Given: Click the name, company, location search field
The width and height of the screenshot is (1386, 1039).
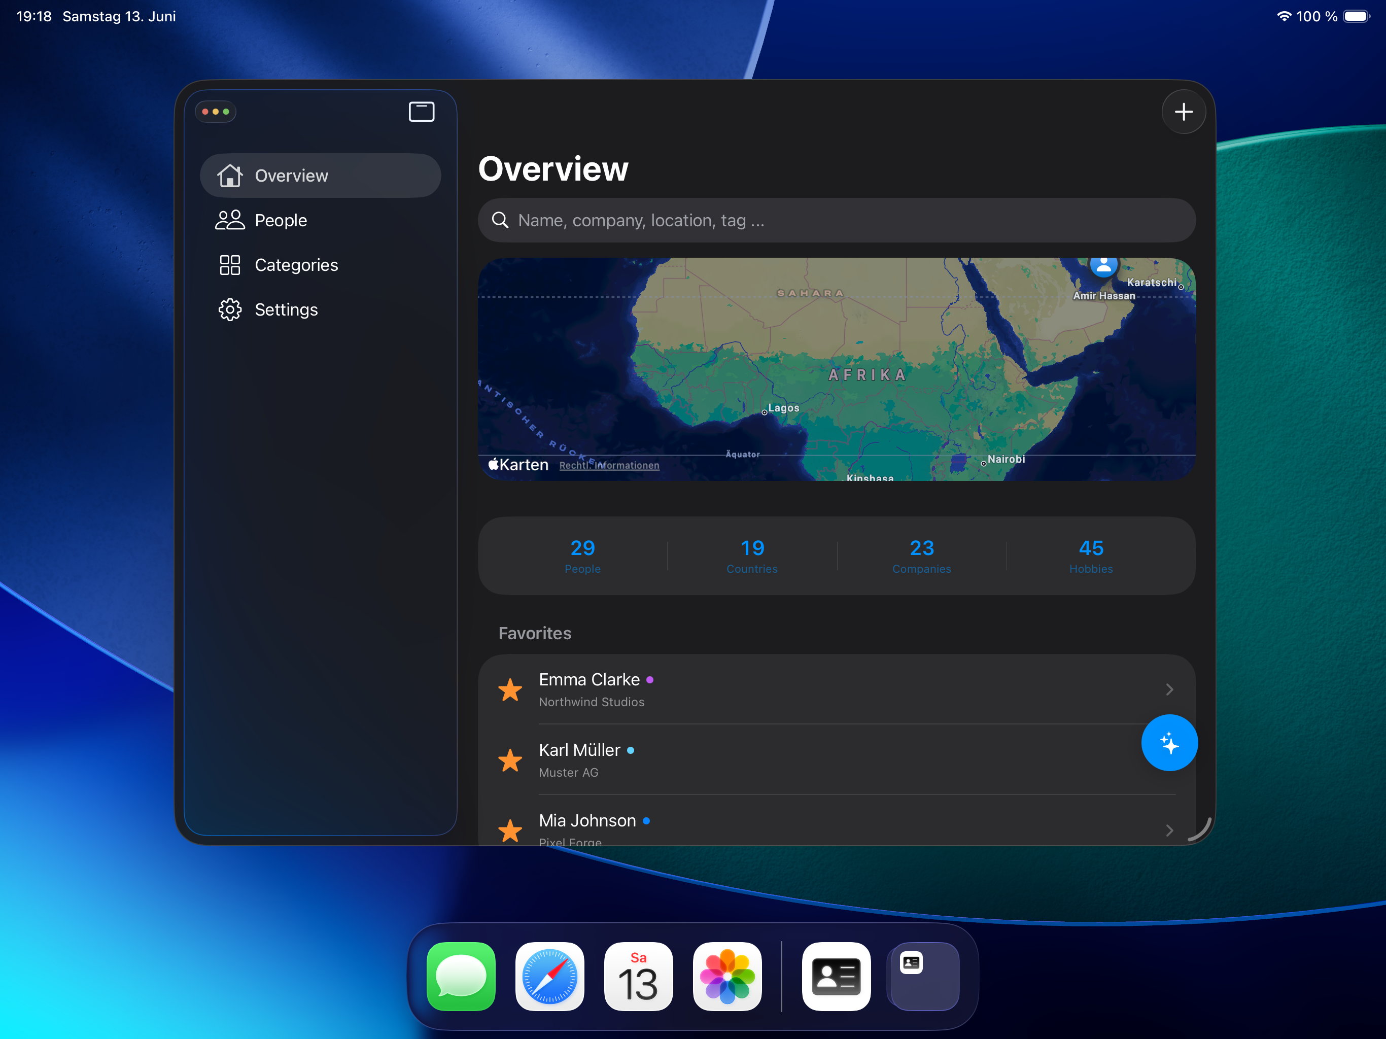Looking at the screenshot, I should pos(837,221).
